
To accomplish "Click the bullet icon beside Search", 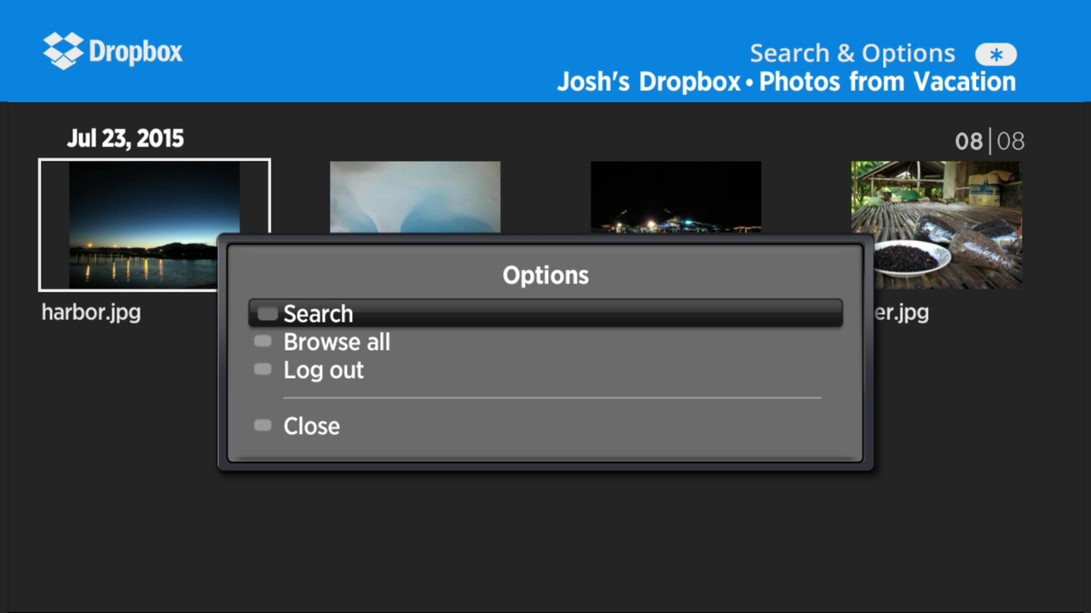I will pyautogui.click(x=267, y=313).
